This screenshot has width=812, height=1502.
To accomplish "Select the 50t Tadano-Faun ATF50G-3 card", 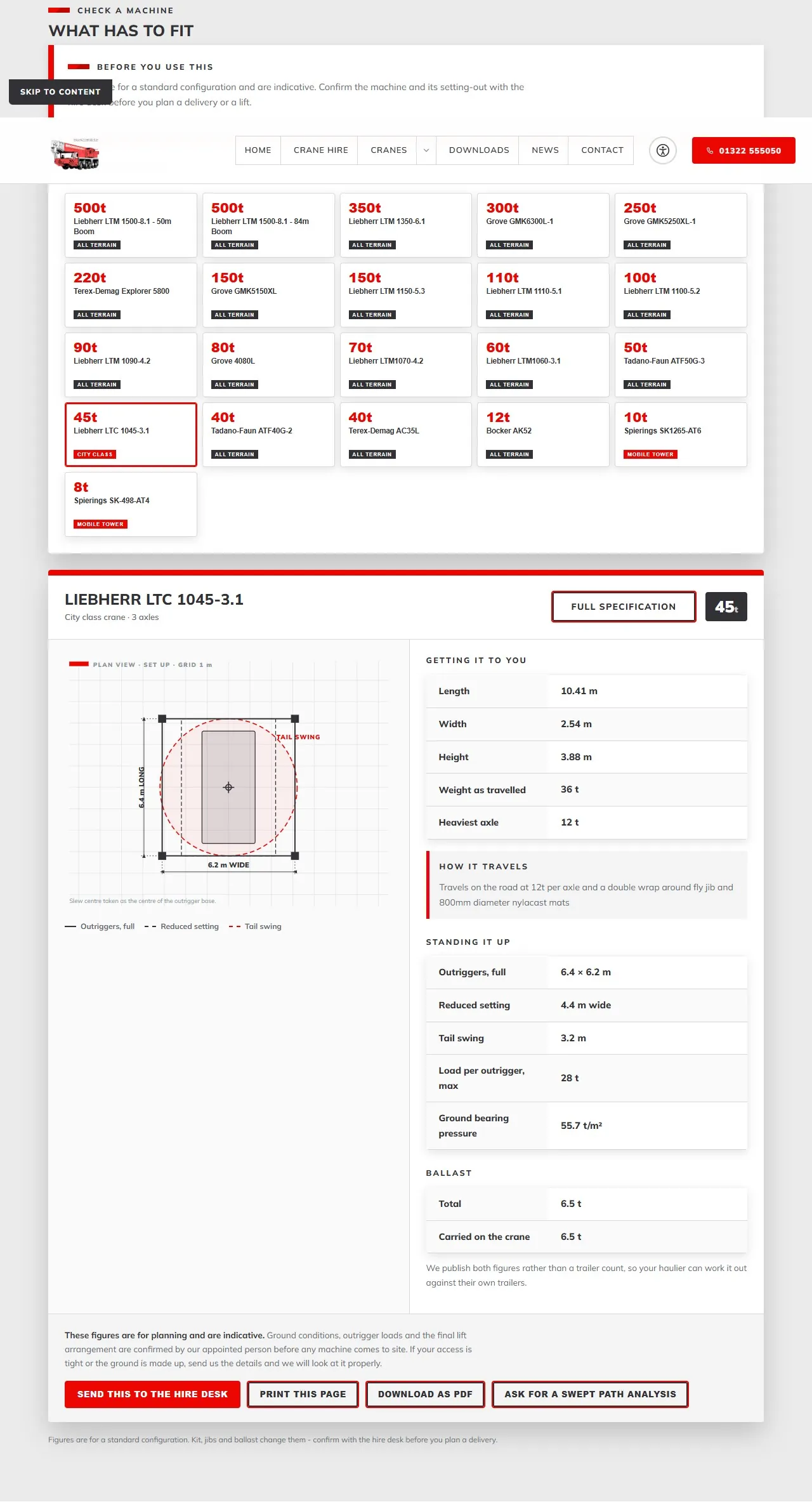I will [x=681, y=365].
